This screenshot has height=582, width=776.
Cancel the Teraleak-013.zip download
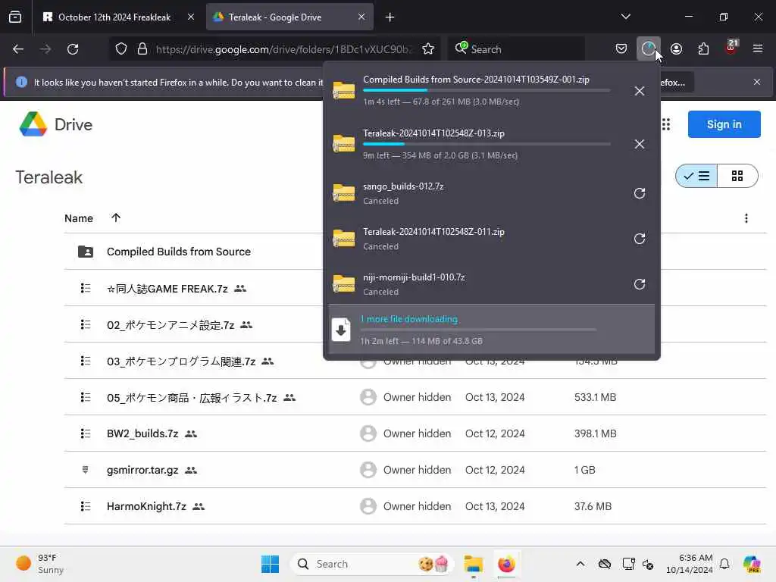tap(639, 144)
